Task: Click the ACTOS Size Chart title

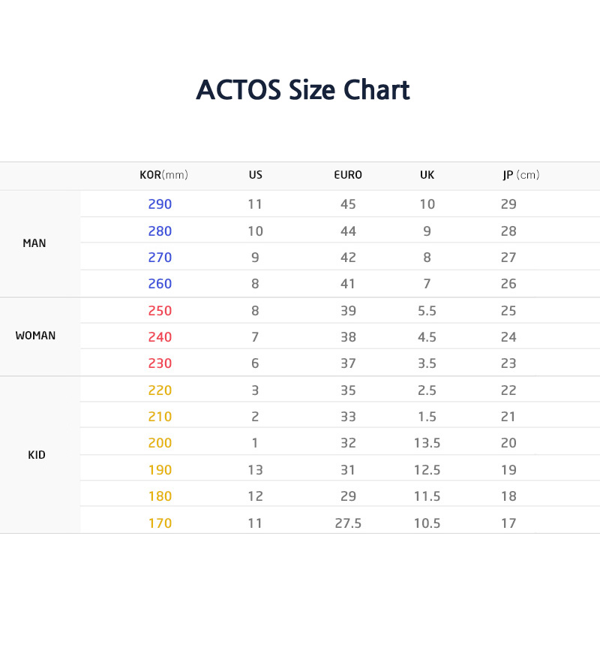Action: [302, 90]
